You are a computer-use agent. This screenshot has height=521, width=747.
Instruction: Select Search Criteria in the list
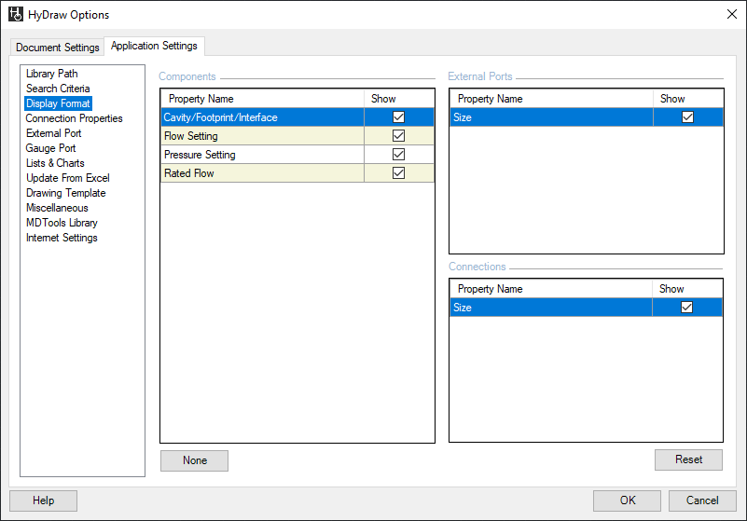point(58,89)
